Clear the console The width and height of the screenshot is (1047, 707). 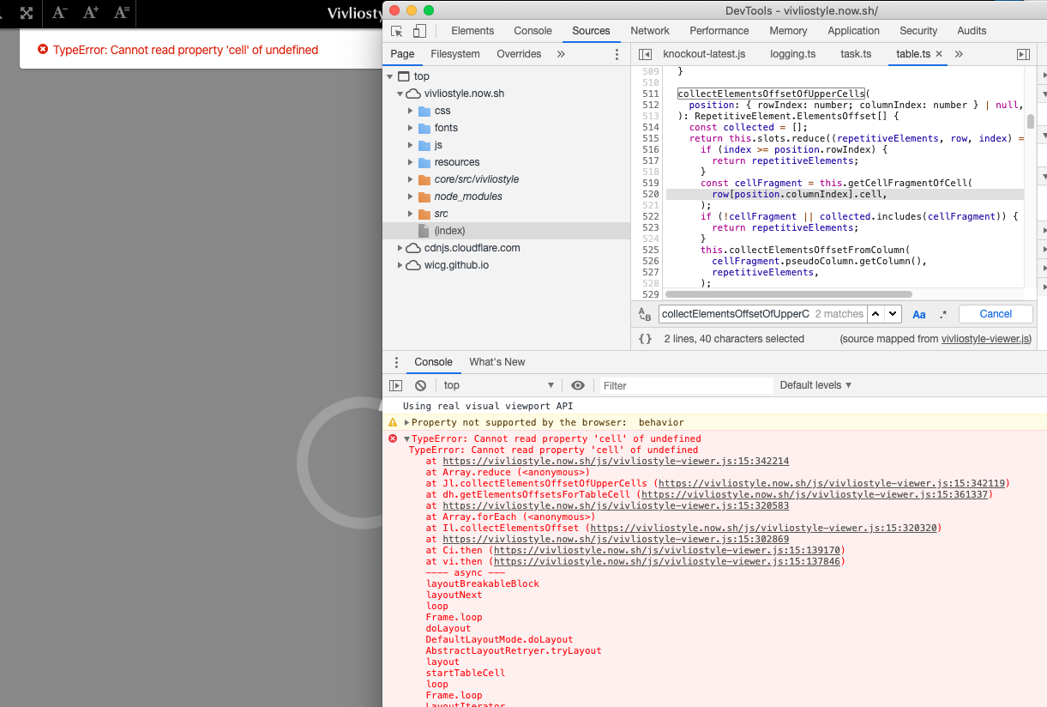(420, 384)
